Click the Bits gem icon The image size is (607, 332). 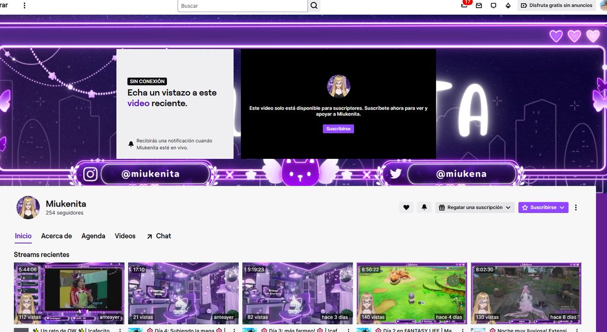[x=508, y=6]
